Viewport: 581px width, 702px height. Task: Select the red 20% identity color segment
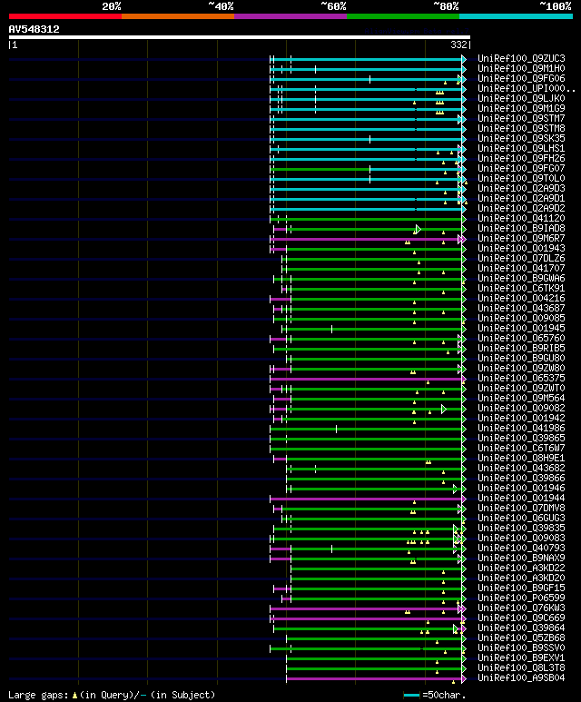(x=64, y=16)
